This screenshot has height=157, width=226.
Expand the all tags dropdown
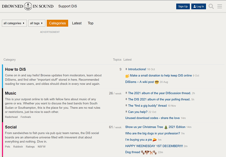(x=37, y=23)
